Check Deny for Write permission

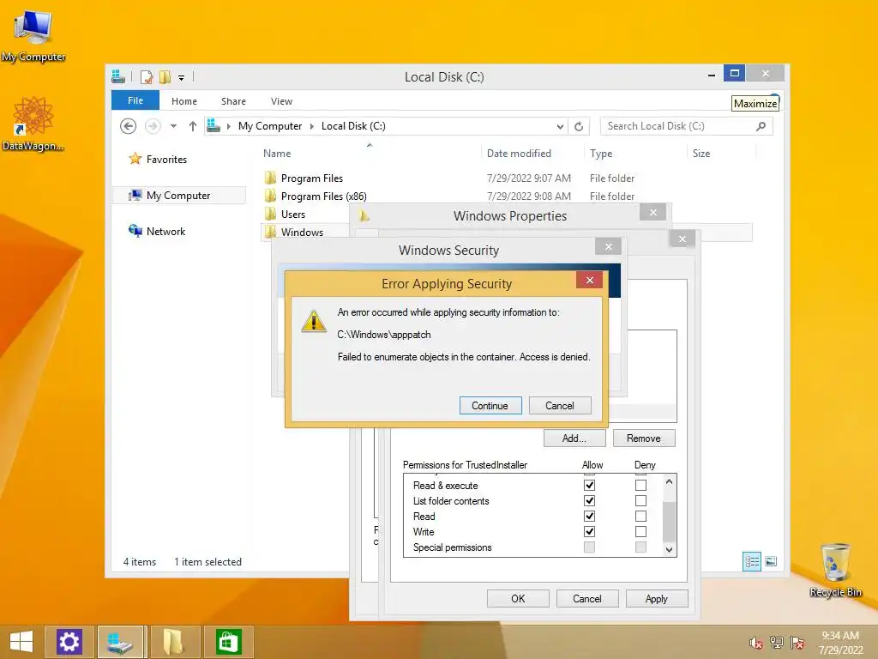[640, 531]
